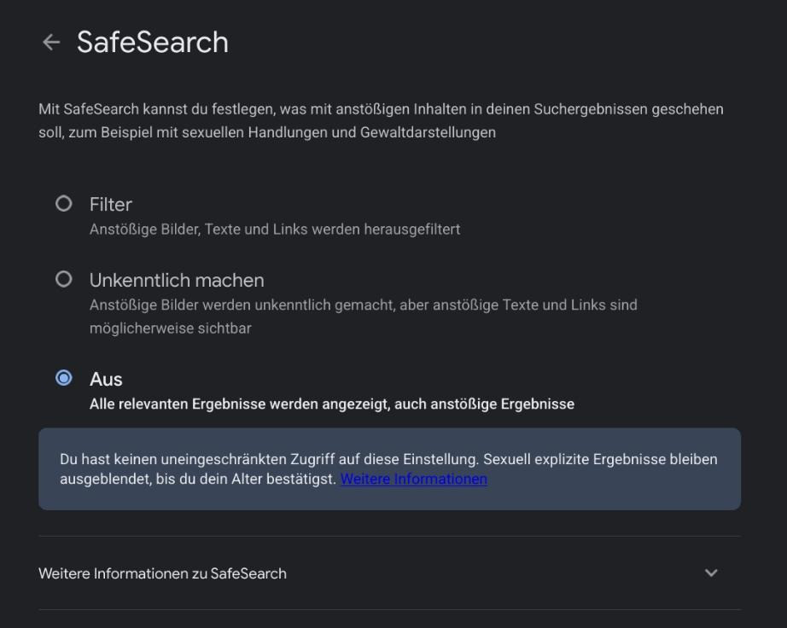Go back using the left arrow icon
787x628 pixels.
51,42
